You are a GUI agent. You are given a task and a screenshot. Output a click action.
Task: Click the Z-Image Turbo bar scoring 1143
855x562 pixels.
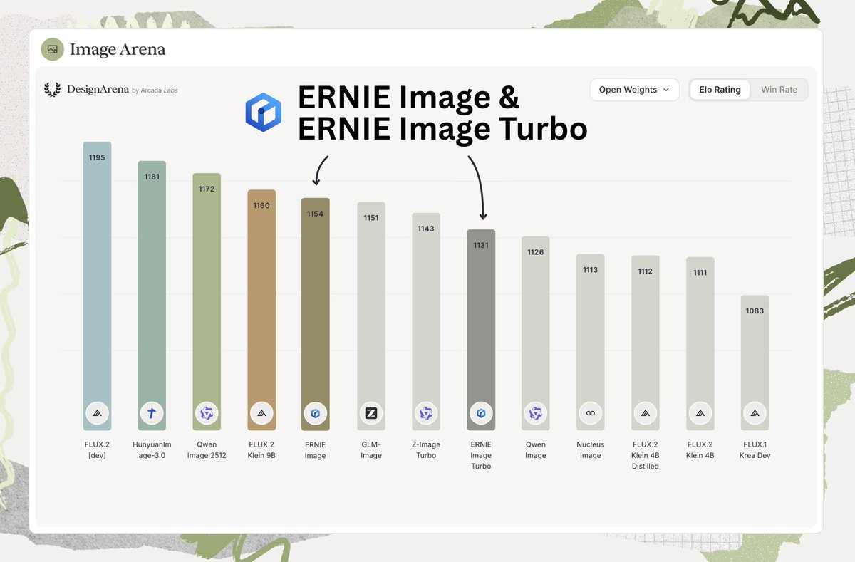tap(426, 321)
